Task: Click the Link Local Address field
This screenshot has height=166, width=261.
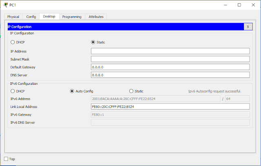Action: pos(170,106)
